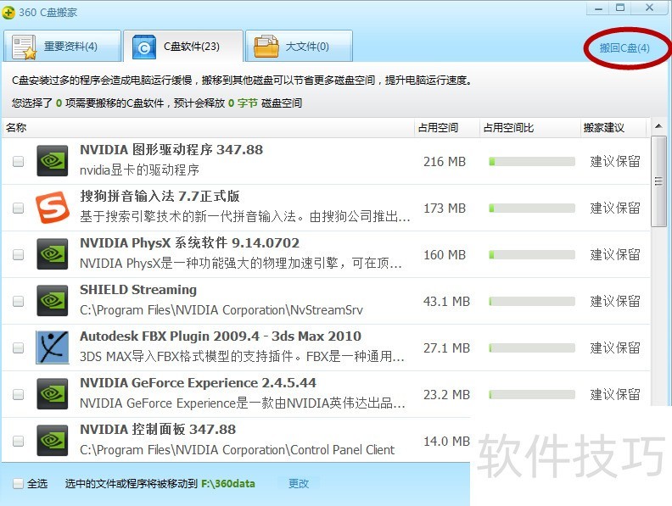672x506 pixels.
Task: Click the 43.1 MB size value
Action: coord(446,302)
